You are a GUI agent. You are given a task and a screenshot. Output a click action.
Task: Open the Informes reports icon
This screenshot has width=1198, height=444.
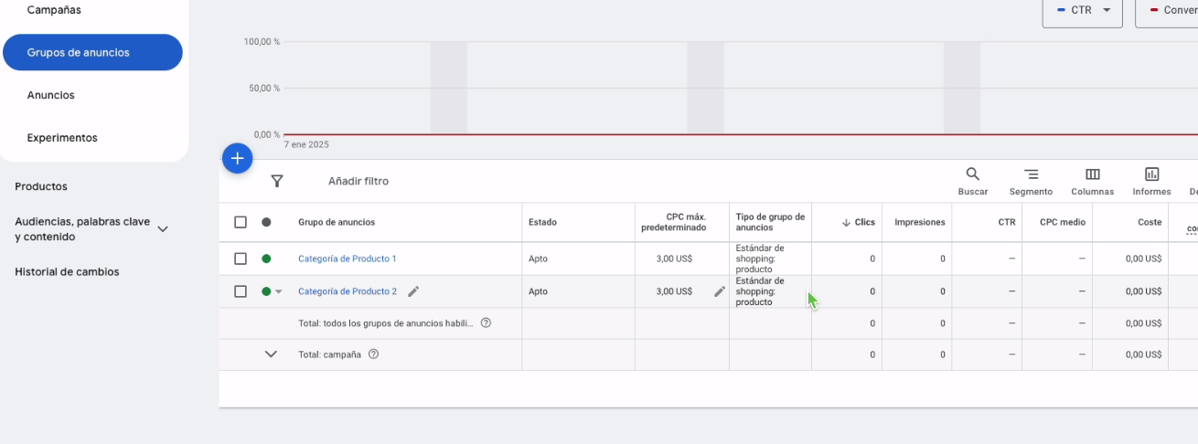(x=1151, y=180)
